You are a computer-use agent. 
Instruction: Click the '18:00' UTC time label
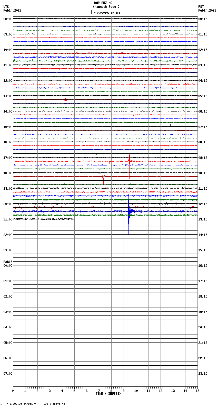(8, 173)
